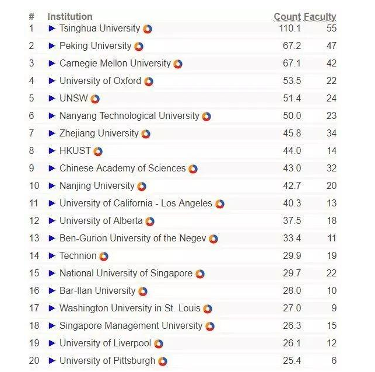Viewport: 375px width, 372px height.
Task: Open Carnegie Mellon University's pie chart icon
Action: (x=178, y=64)
